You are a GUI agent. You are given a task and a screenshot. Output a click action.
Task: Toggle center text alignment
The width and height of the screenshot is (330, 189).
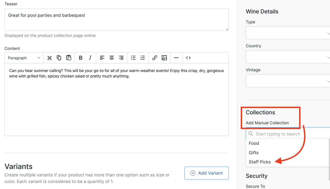(x=112, y=58)
